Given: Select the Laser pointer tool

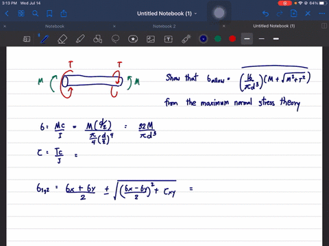Looking at the screenshot, I should (x=186, y=39).
